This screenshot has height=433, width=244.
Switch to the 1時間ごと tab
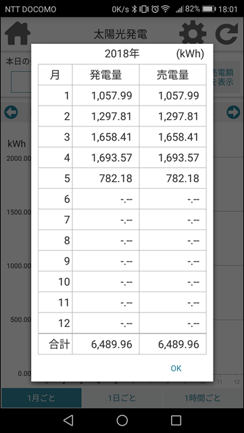coord(203,398)
